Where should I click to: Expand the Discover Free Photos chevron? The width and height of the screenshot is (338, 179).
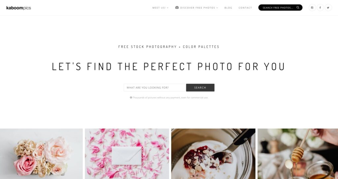(x=217, y=8)
